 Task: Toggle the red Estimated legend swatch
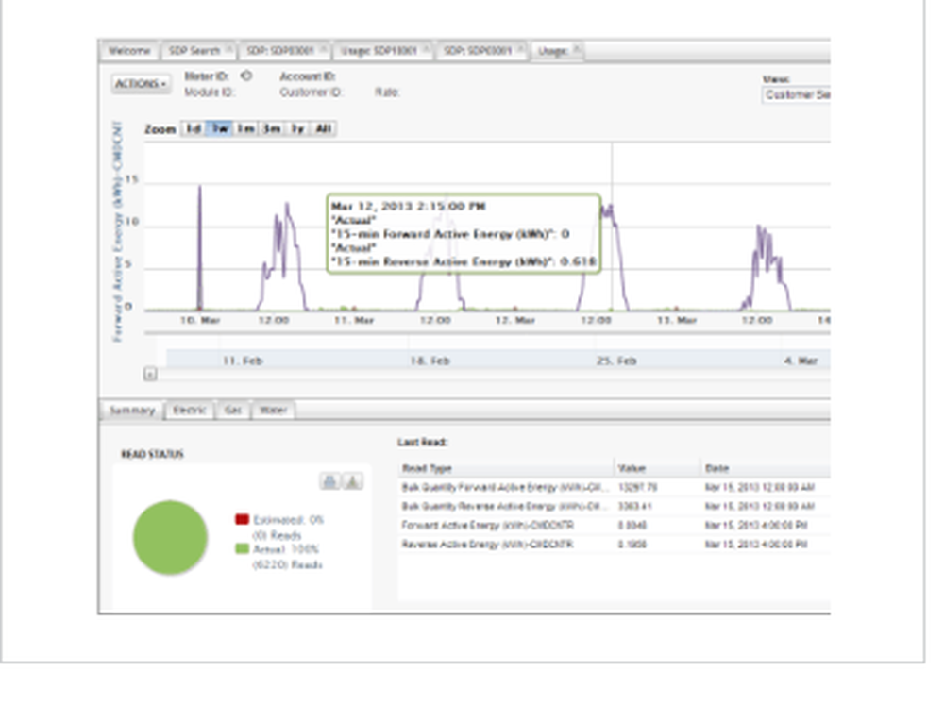pyautogui.click(x=242, y=519)
